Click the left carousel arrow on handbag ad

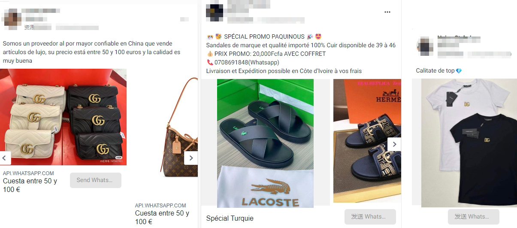[5, 158]
